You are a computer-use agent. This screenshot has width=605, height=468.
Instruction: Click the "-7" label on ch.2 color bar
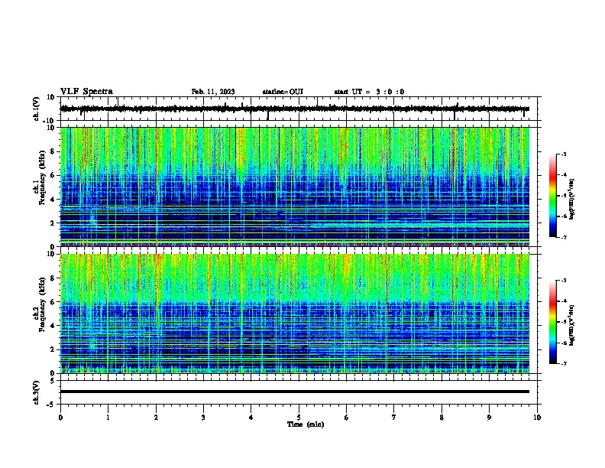563,364
